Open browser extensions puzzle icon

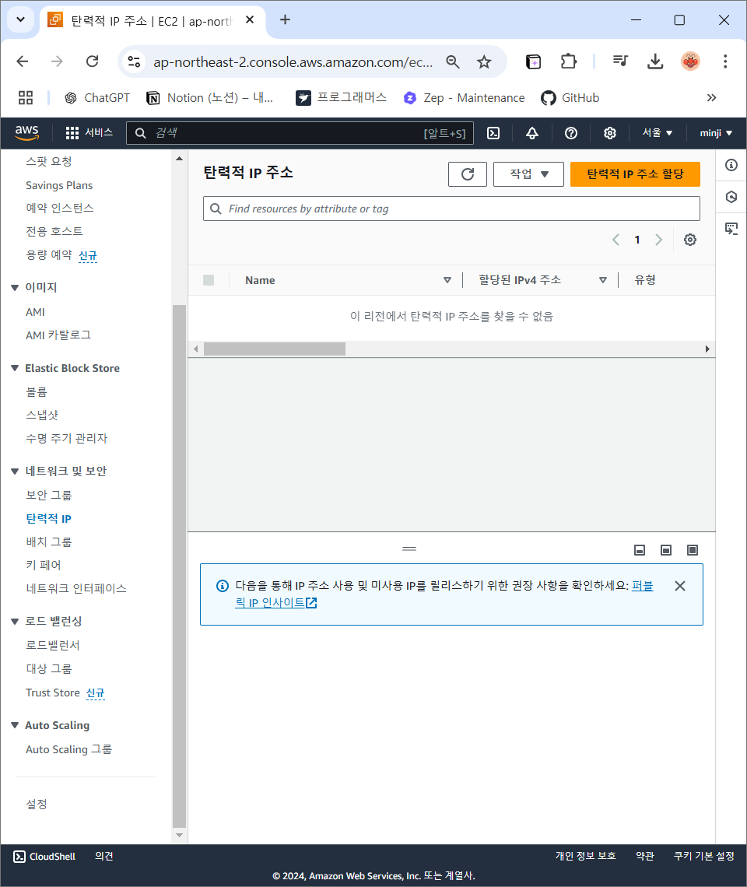pyautogui.click(x=568, y=61)
